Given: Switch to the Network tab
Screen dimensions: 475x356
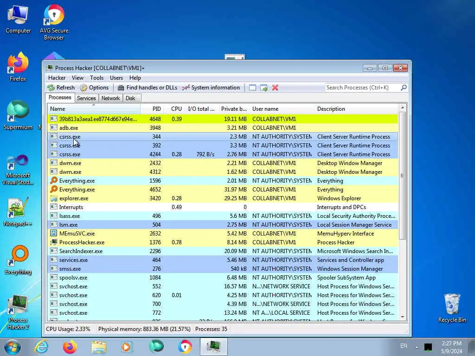Looking at the screenshot, I should click(x=110, y=98).
